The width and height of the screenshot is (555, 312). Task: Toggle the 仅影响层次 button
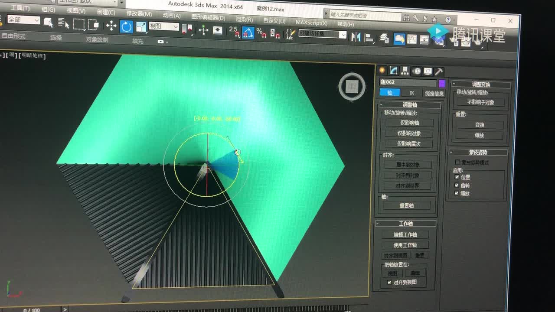coord(408,144)
